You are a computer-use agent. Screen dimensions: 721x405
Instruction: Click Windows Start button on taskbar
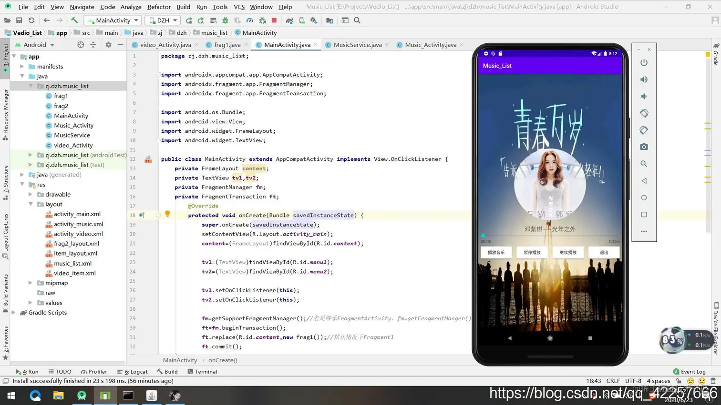coord(11,395)
